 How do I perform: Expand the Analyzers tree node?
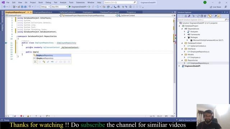pos(185,32)
